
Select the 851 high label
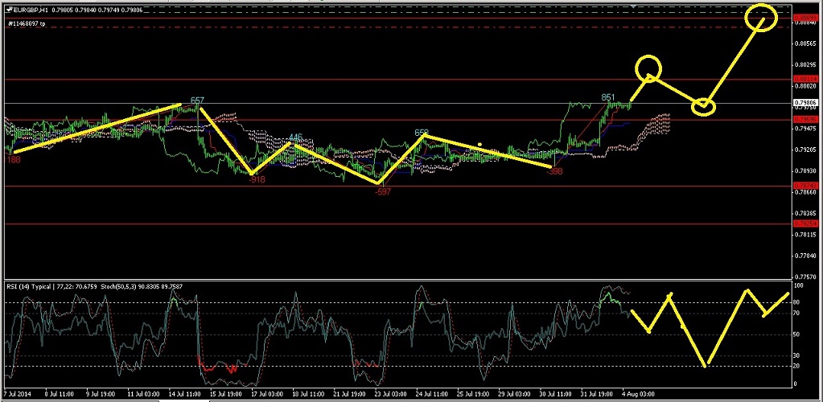[608, 97]
